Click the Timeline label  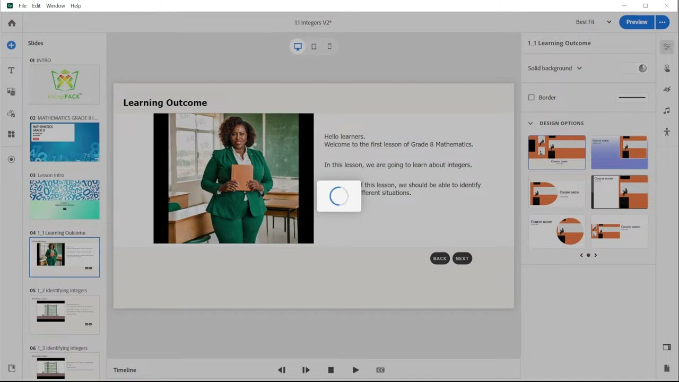pos(125,370)
